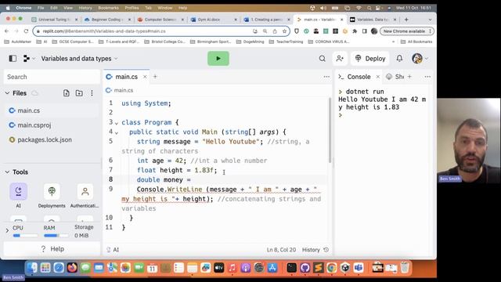Fold the class Program code block
The image size is (501, 282).
[x=117, y=123]
